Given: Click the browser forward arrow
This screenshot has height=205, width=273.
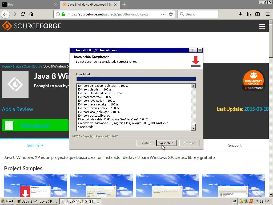Looking at the screenshot, I should coord(14,14).
